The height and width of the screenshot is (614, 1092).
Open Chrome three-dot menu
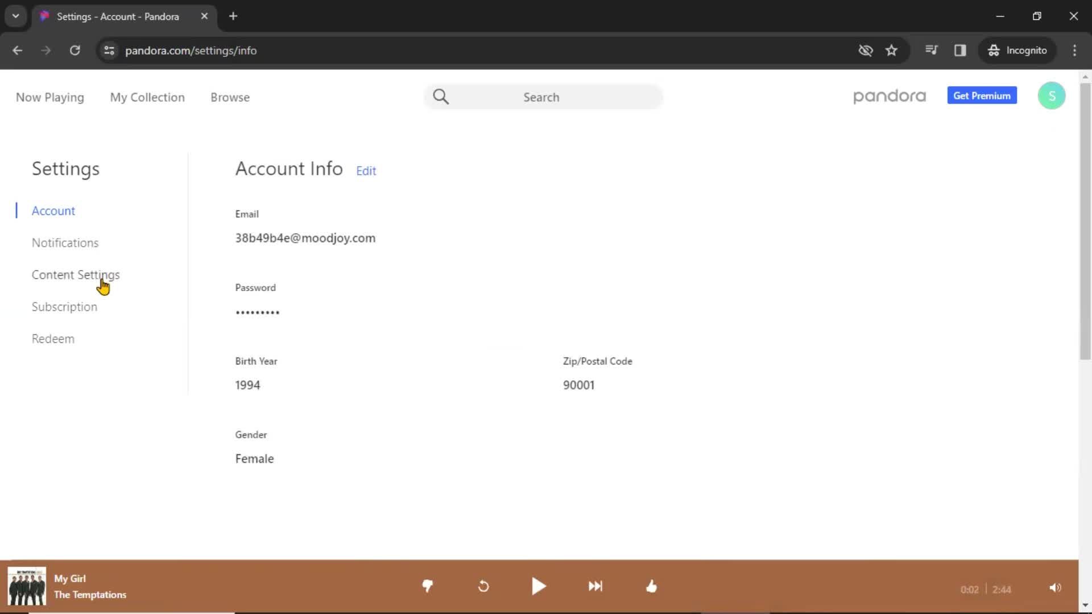pos(1074,50)
